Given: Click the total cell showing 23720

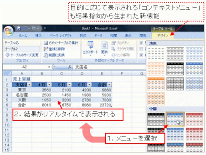Looking at the screenshot, I should coord(102,105).
